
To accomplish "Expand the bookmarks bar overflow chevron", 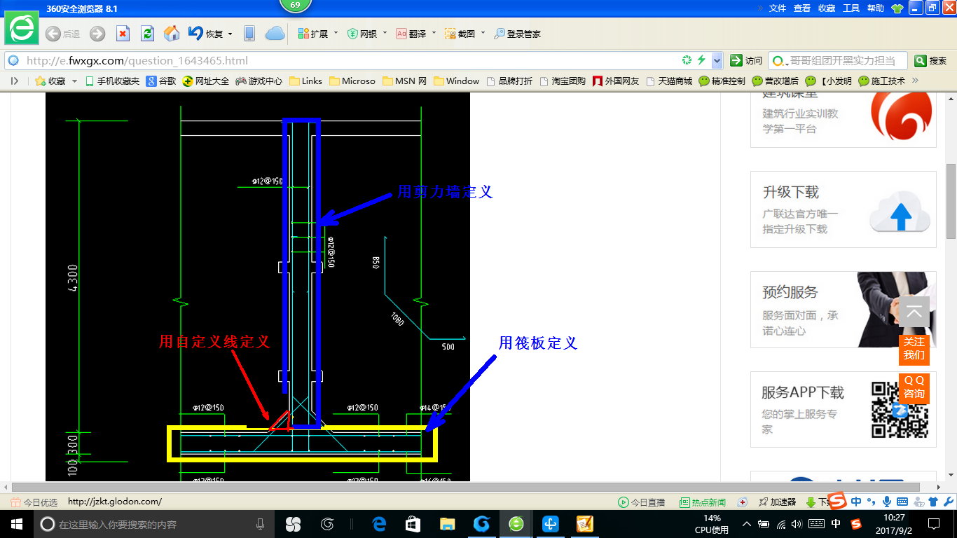I will click(915, 81).
